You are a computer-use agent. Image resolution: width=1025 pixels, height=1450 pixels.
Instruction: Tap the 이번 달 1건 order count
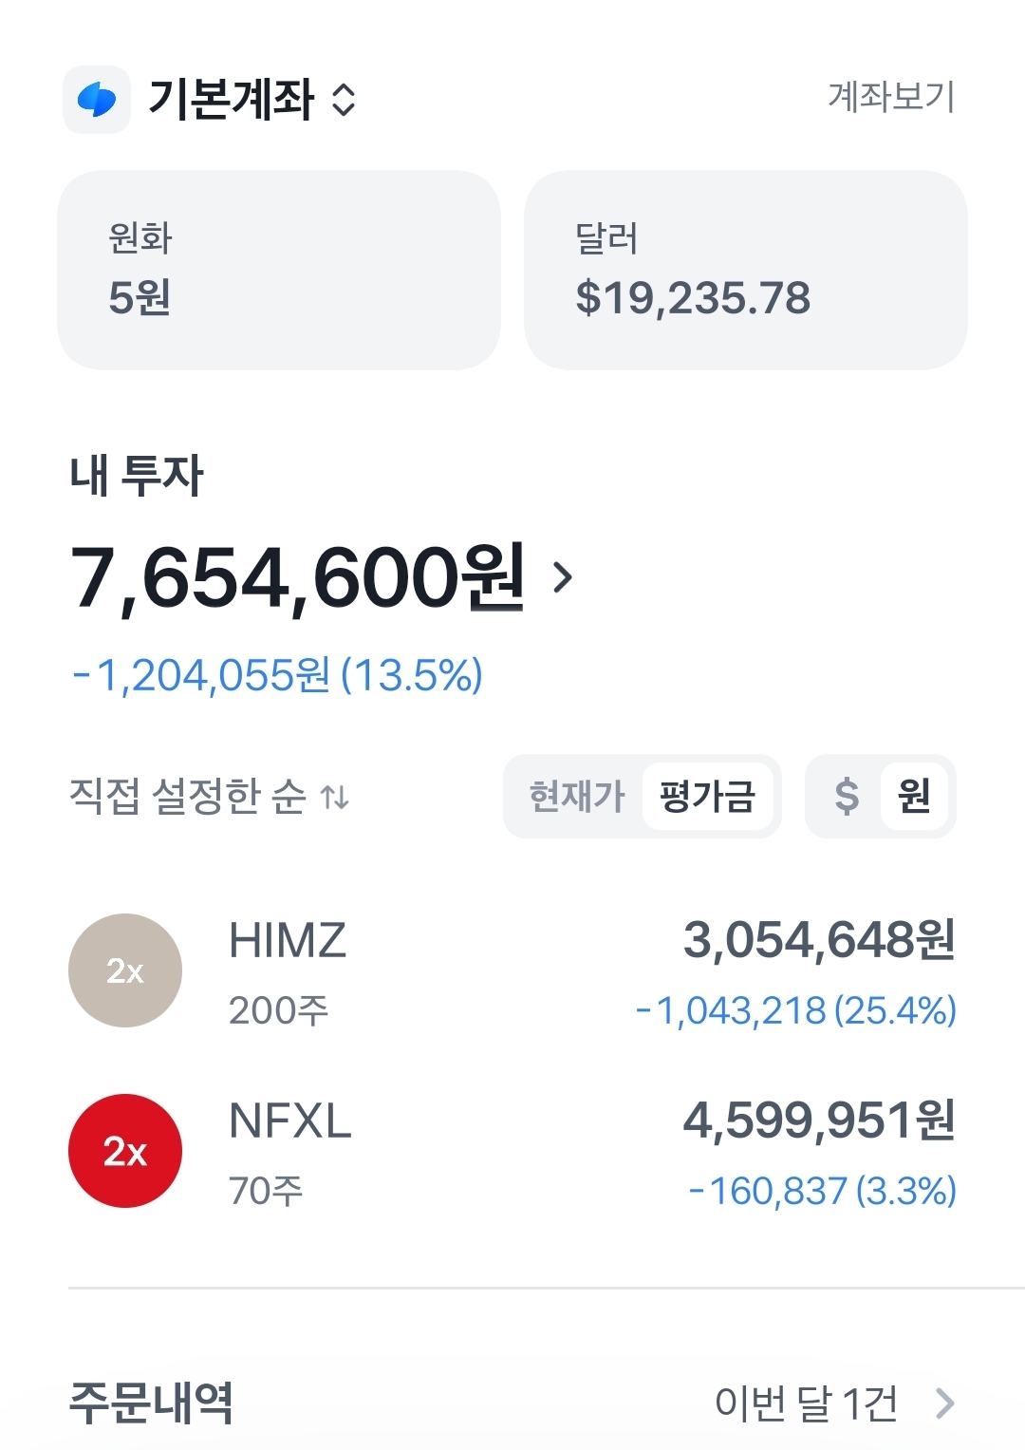pos(806,1403)
